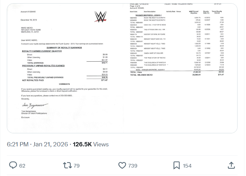The image size is (246, 176).
Task: Click the reply speech bubble icon
Action: pos(13,165)
